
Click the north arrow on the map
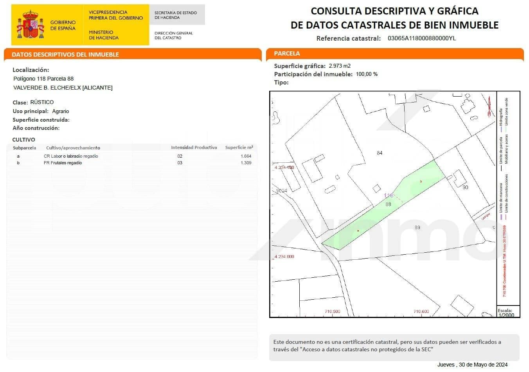[x=488, y=106]
